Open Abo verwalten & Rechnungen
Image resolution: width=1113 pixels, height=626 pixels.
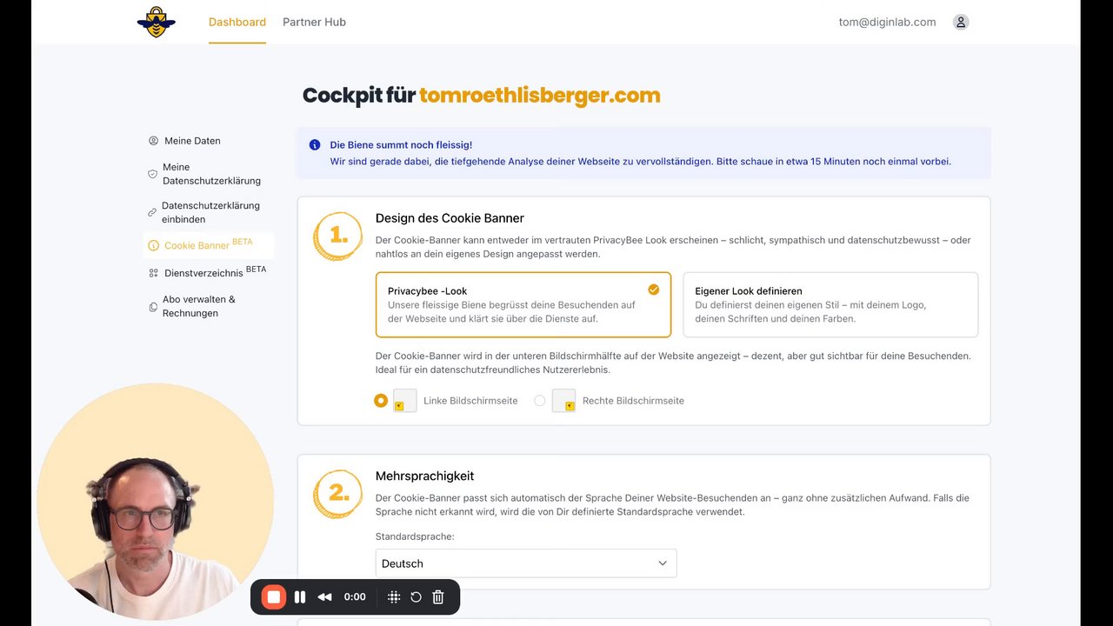pyautogui.click(x=199, y=306)
